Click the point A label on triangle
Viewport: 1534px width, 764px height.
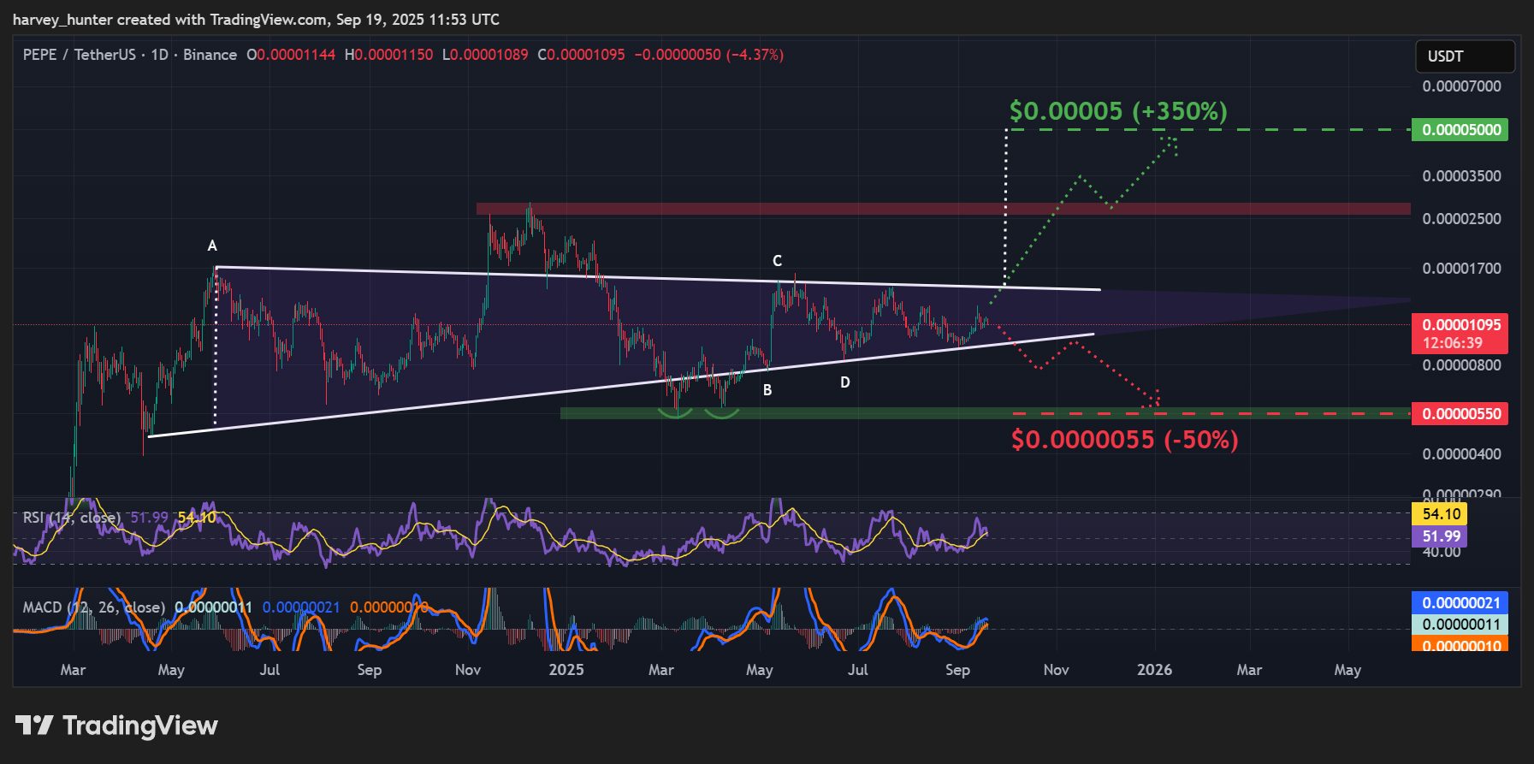212,246
